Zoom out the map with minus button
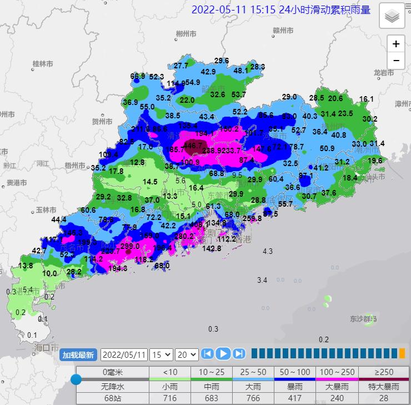The height and width of the screenshot is (405, 411). tap(396, 61)
